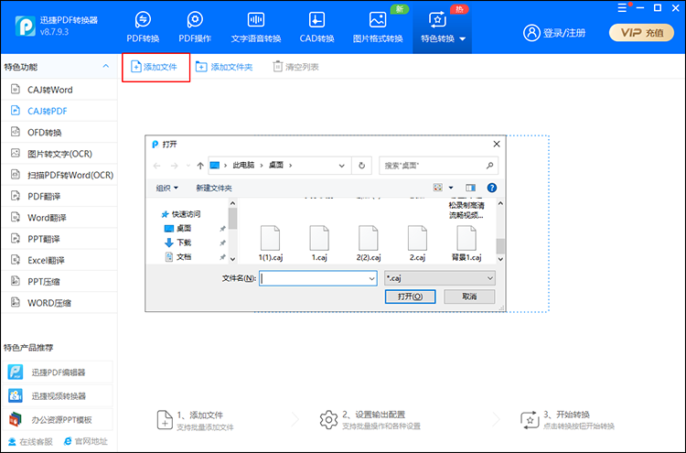Select PDF翻译 in sidebar

(59, 196)
